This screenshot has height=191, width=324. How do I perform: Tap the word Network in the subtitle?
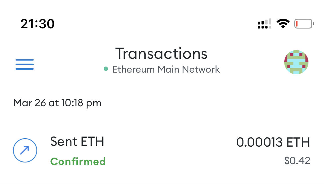click(203, 69)
